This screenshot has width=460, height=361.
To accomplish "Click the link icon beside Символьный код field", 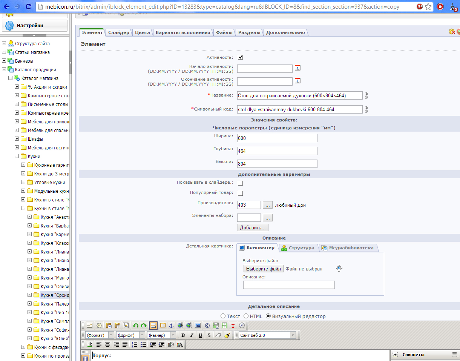I will pos(366,110).
